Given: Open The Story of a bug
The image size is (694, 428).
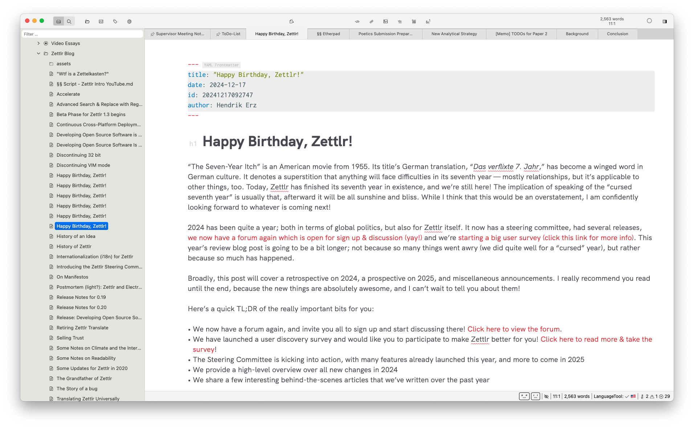Looking at the screenshot, I should tap(77, 388).
